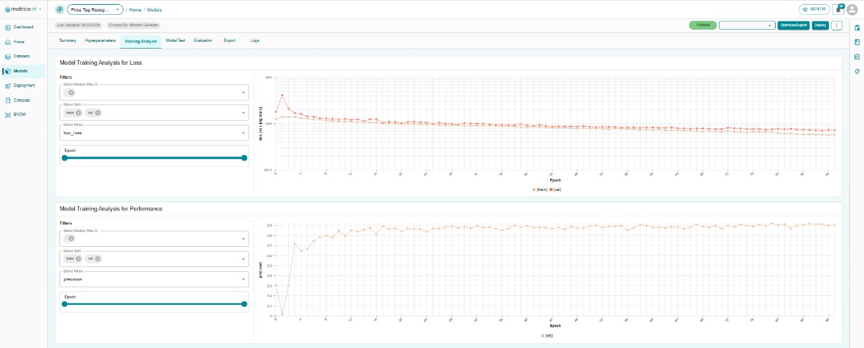Image resolution: width=864 pixels, height=348 pixels.
Task: Click the 'Model Training Analysis for Performance' heading
Action: tap(111, 209)
